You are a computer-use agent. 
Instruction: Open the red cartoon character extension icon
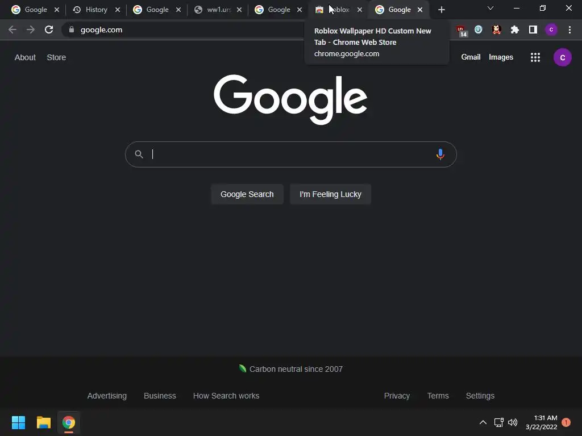[497, 30]
